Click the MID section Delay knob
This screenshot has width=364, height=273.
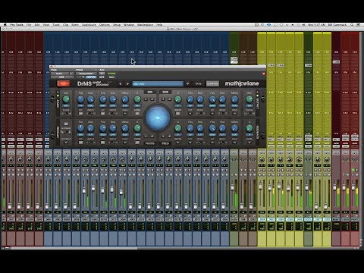tap(125, 99)
